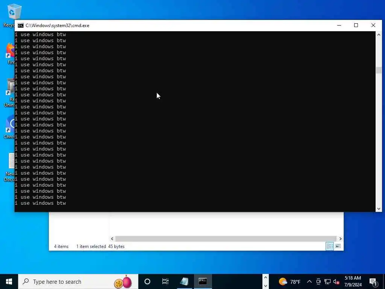Close the cmd.exe window
Image resolution: width=385 pixels, height=289 pixels.
pos(373,25)
